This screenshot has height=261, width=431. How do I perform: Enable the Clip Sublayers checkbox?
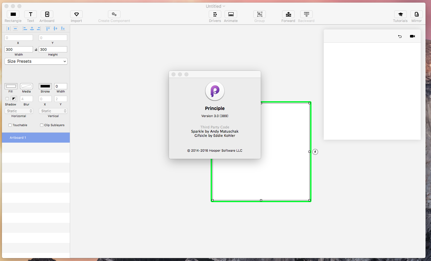(x=42, y=125)
